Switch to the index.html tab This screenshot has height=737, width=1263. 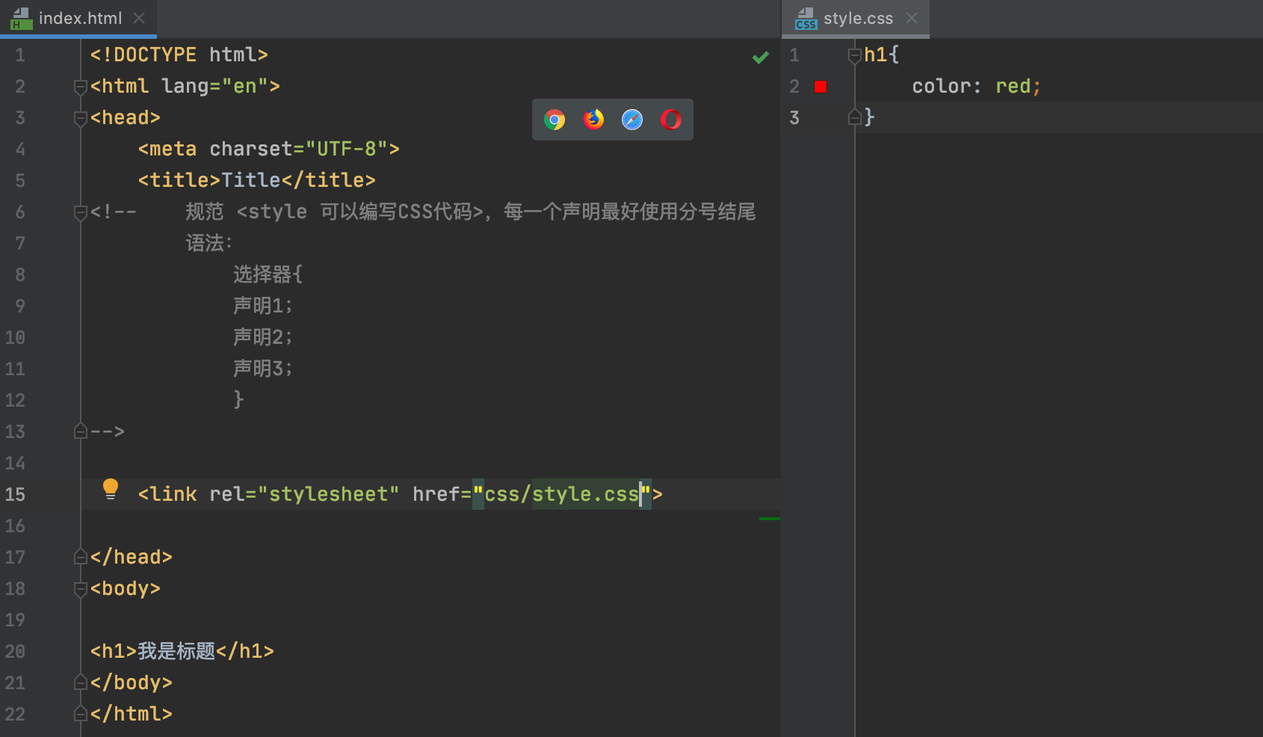pyautogui.click(x=80, y=18)
